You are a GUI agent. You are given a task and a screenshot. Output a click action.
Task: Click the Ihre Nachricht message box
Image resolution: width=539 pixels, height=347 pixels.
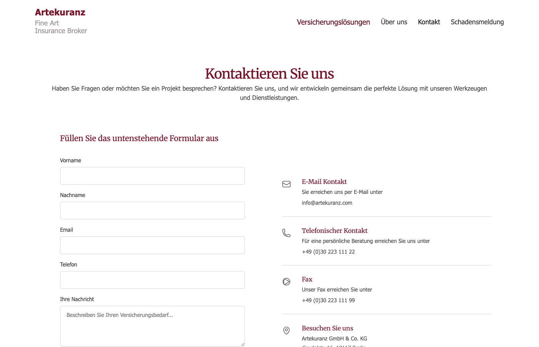(x=152, y=326)
